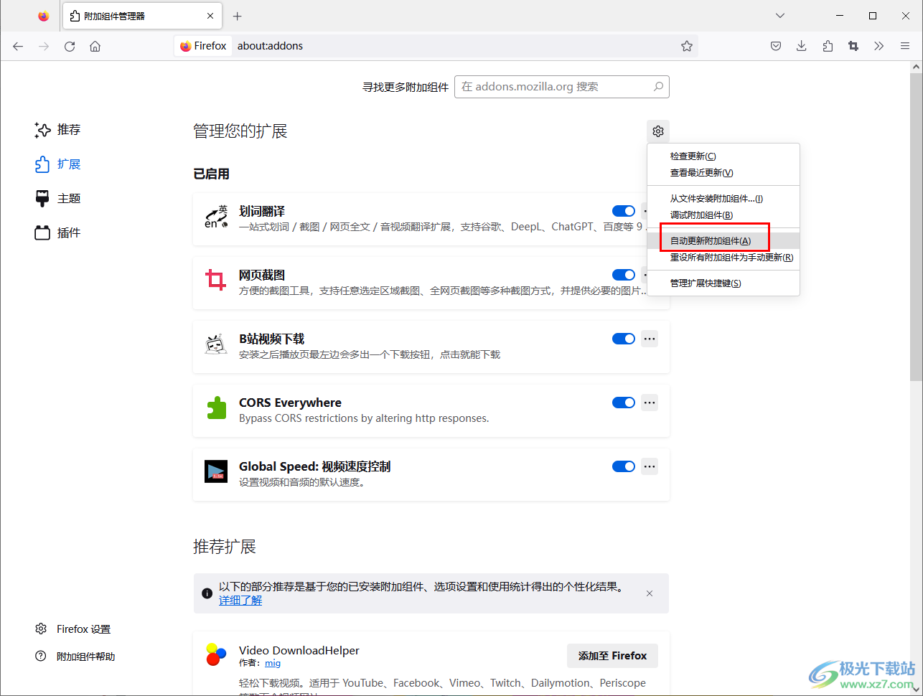
Task: Open the author link mig
Action: pyautogui.click(x=273, y=663)
